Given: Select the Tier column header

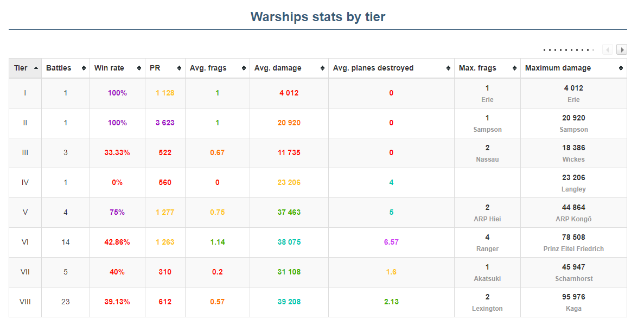Looking at the screenshot, I should click(21, 68).
